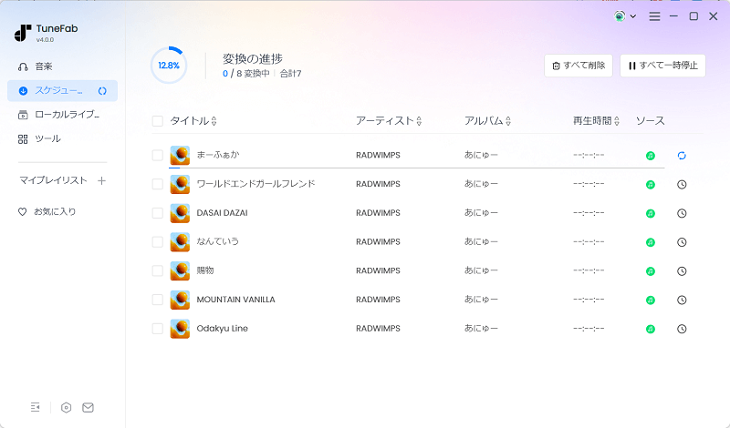Click waiting clock icon for ワールドエンドガールフレンド
This screenshot has height=428, width=730.
[x=682, y=185]
